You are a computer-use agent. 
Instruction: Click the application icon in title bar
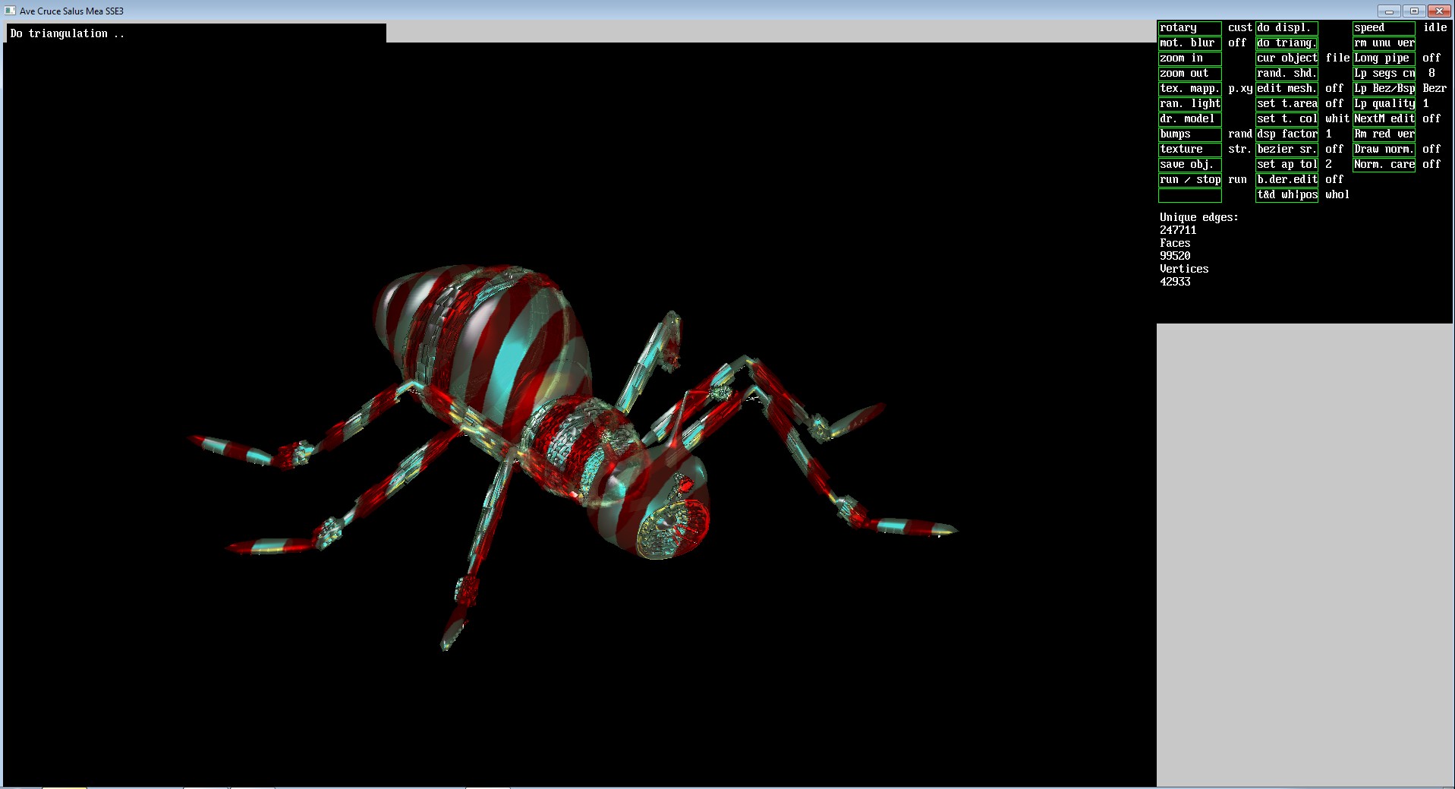click(10, 11)
